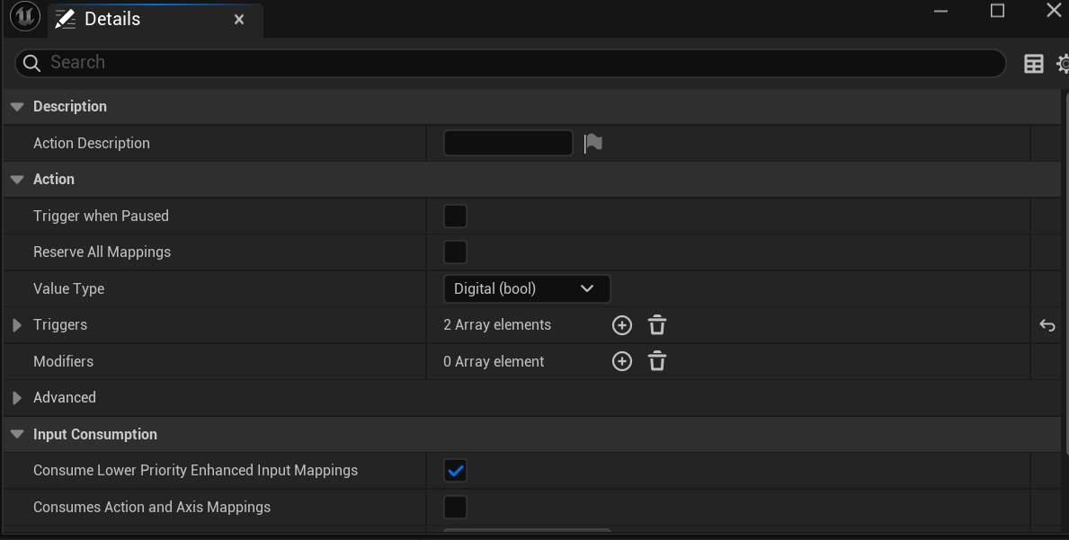Uncheck Consume Lower Priority Enhanced Input Mappings
The image size is (1069, 540).
point(456,471)
